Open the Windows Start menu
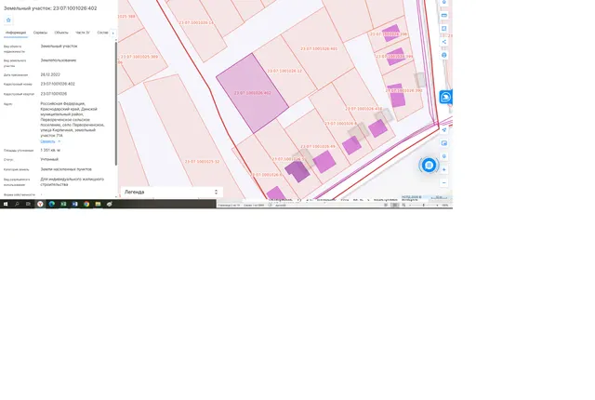595x400 pixels. click(x=6, y=204)
